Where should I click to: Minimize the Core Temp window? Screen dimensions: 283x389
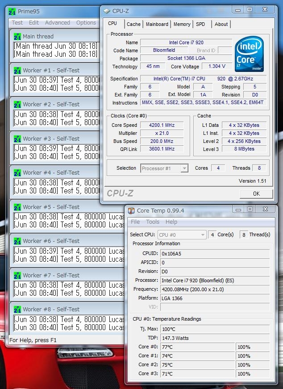(238, 209)
